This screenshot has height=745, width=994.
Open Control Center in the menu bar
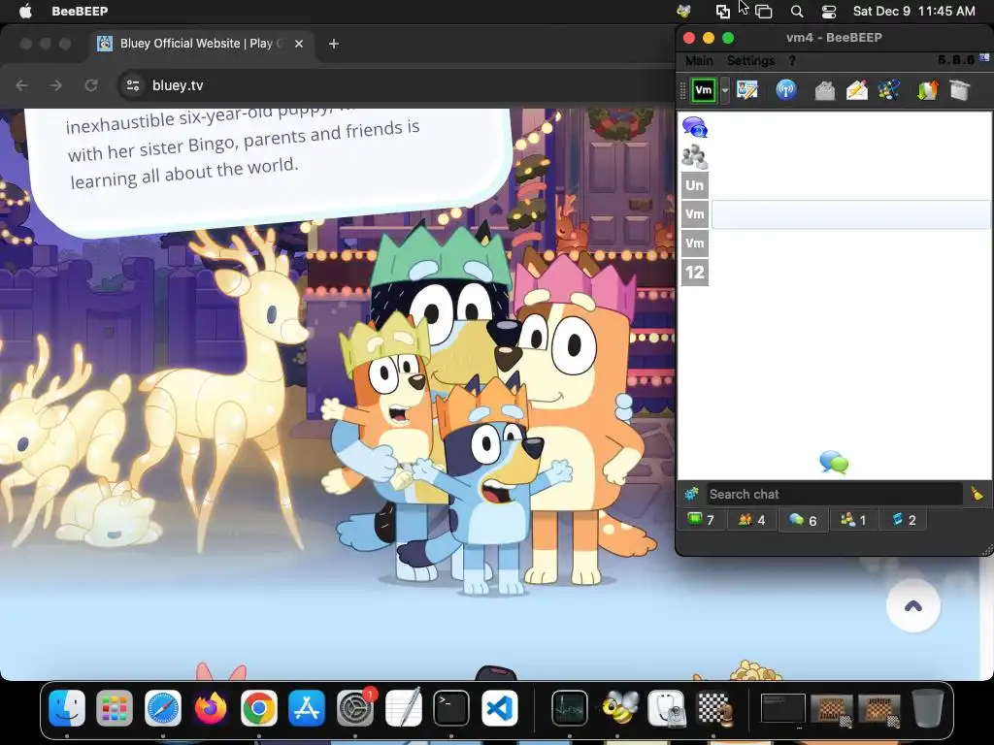[829, 12]
